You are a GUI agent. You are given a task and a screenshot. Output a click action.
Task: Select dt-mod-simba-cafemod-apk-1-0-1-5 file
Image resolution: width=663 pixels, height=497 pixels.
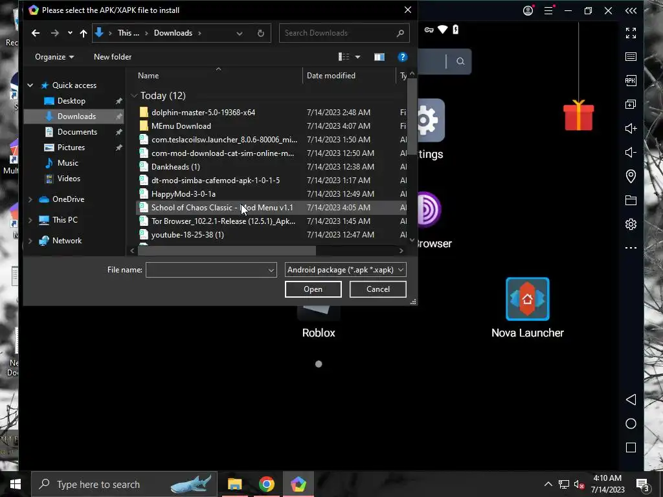(x=271, y=180)
